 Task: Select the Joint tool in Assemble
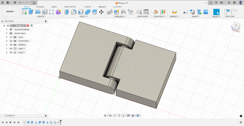[x=110, y=12]
